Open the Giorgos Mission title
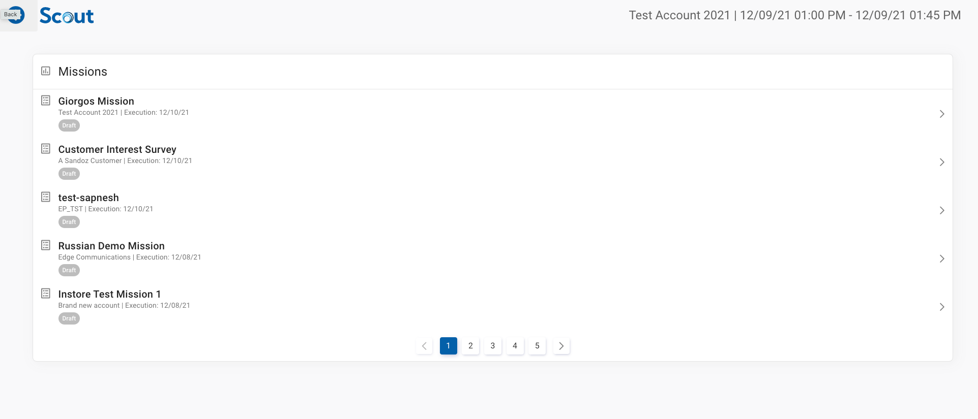Viewport: 978px width, 419px height. coord(96,101)
